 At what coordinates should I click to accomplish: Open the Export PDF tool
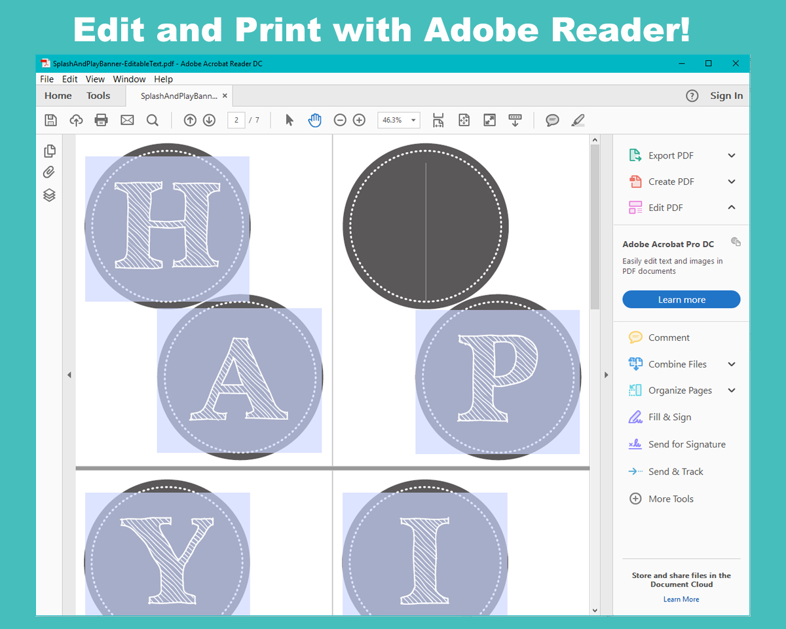671,155
